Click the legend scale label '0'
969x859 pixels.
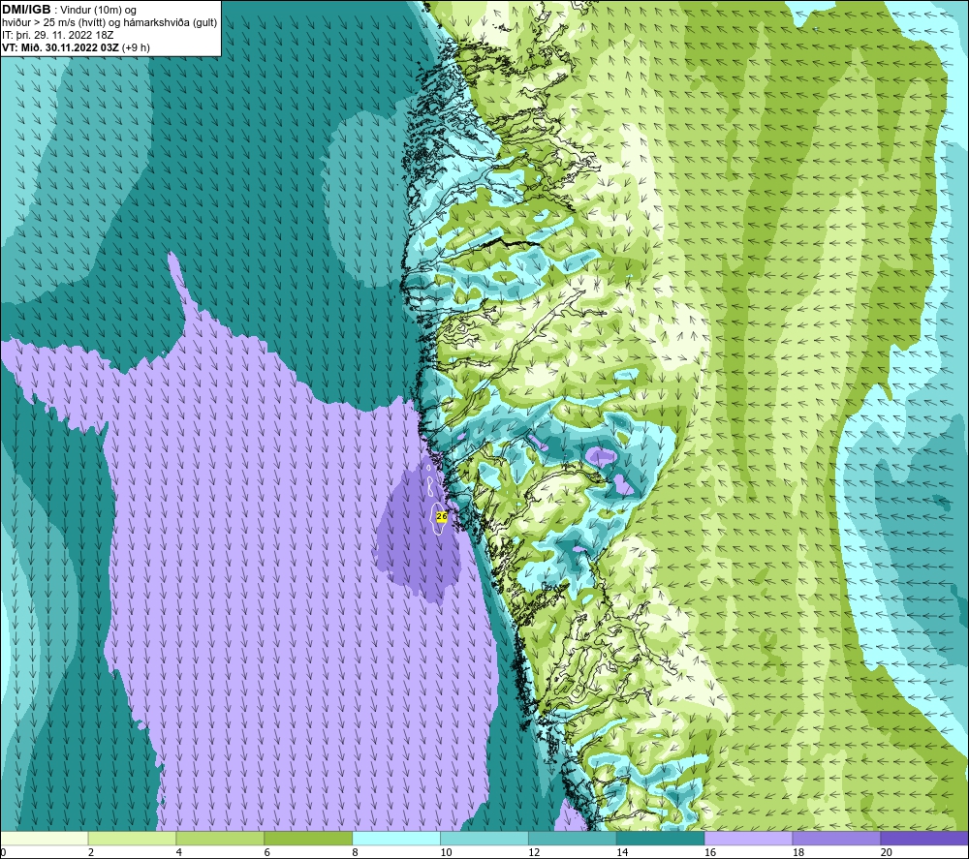point(3,852)
